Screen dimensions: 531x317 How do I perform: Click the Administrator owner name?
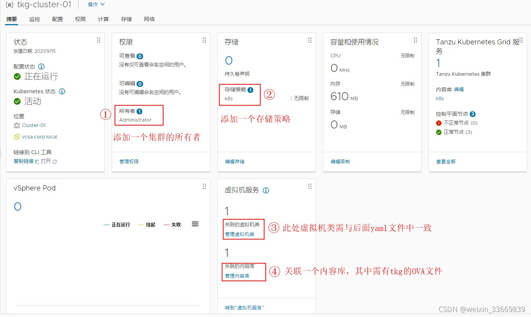(135, 120)
